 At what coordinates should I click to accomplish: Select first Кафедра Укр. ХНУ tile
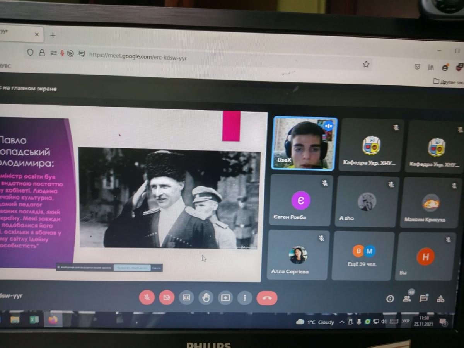pos(371,146)
